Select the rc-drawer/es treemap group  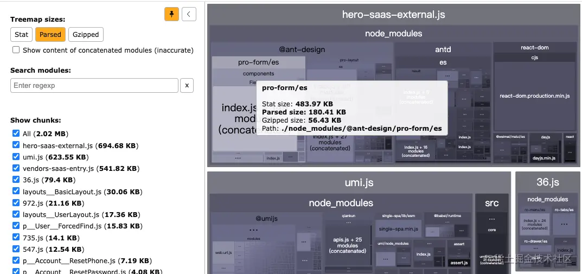(535, 241)
